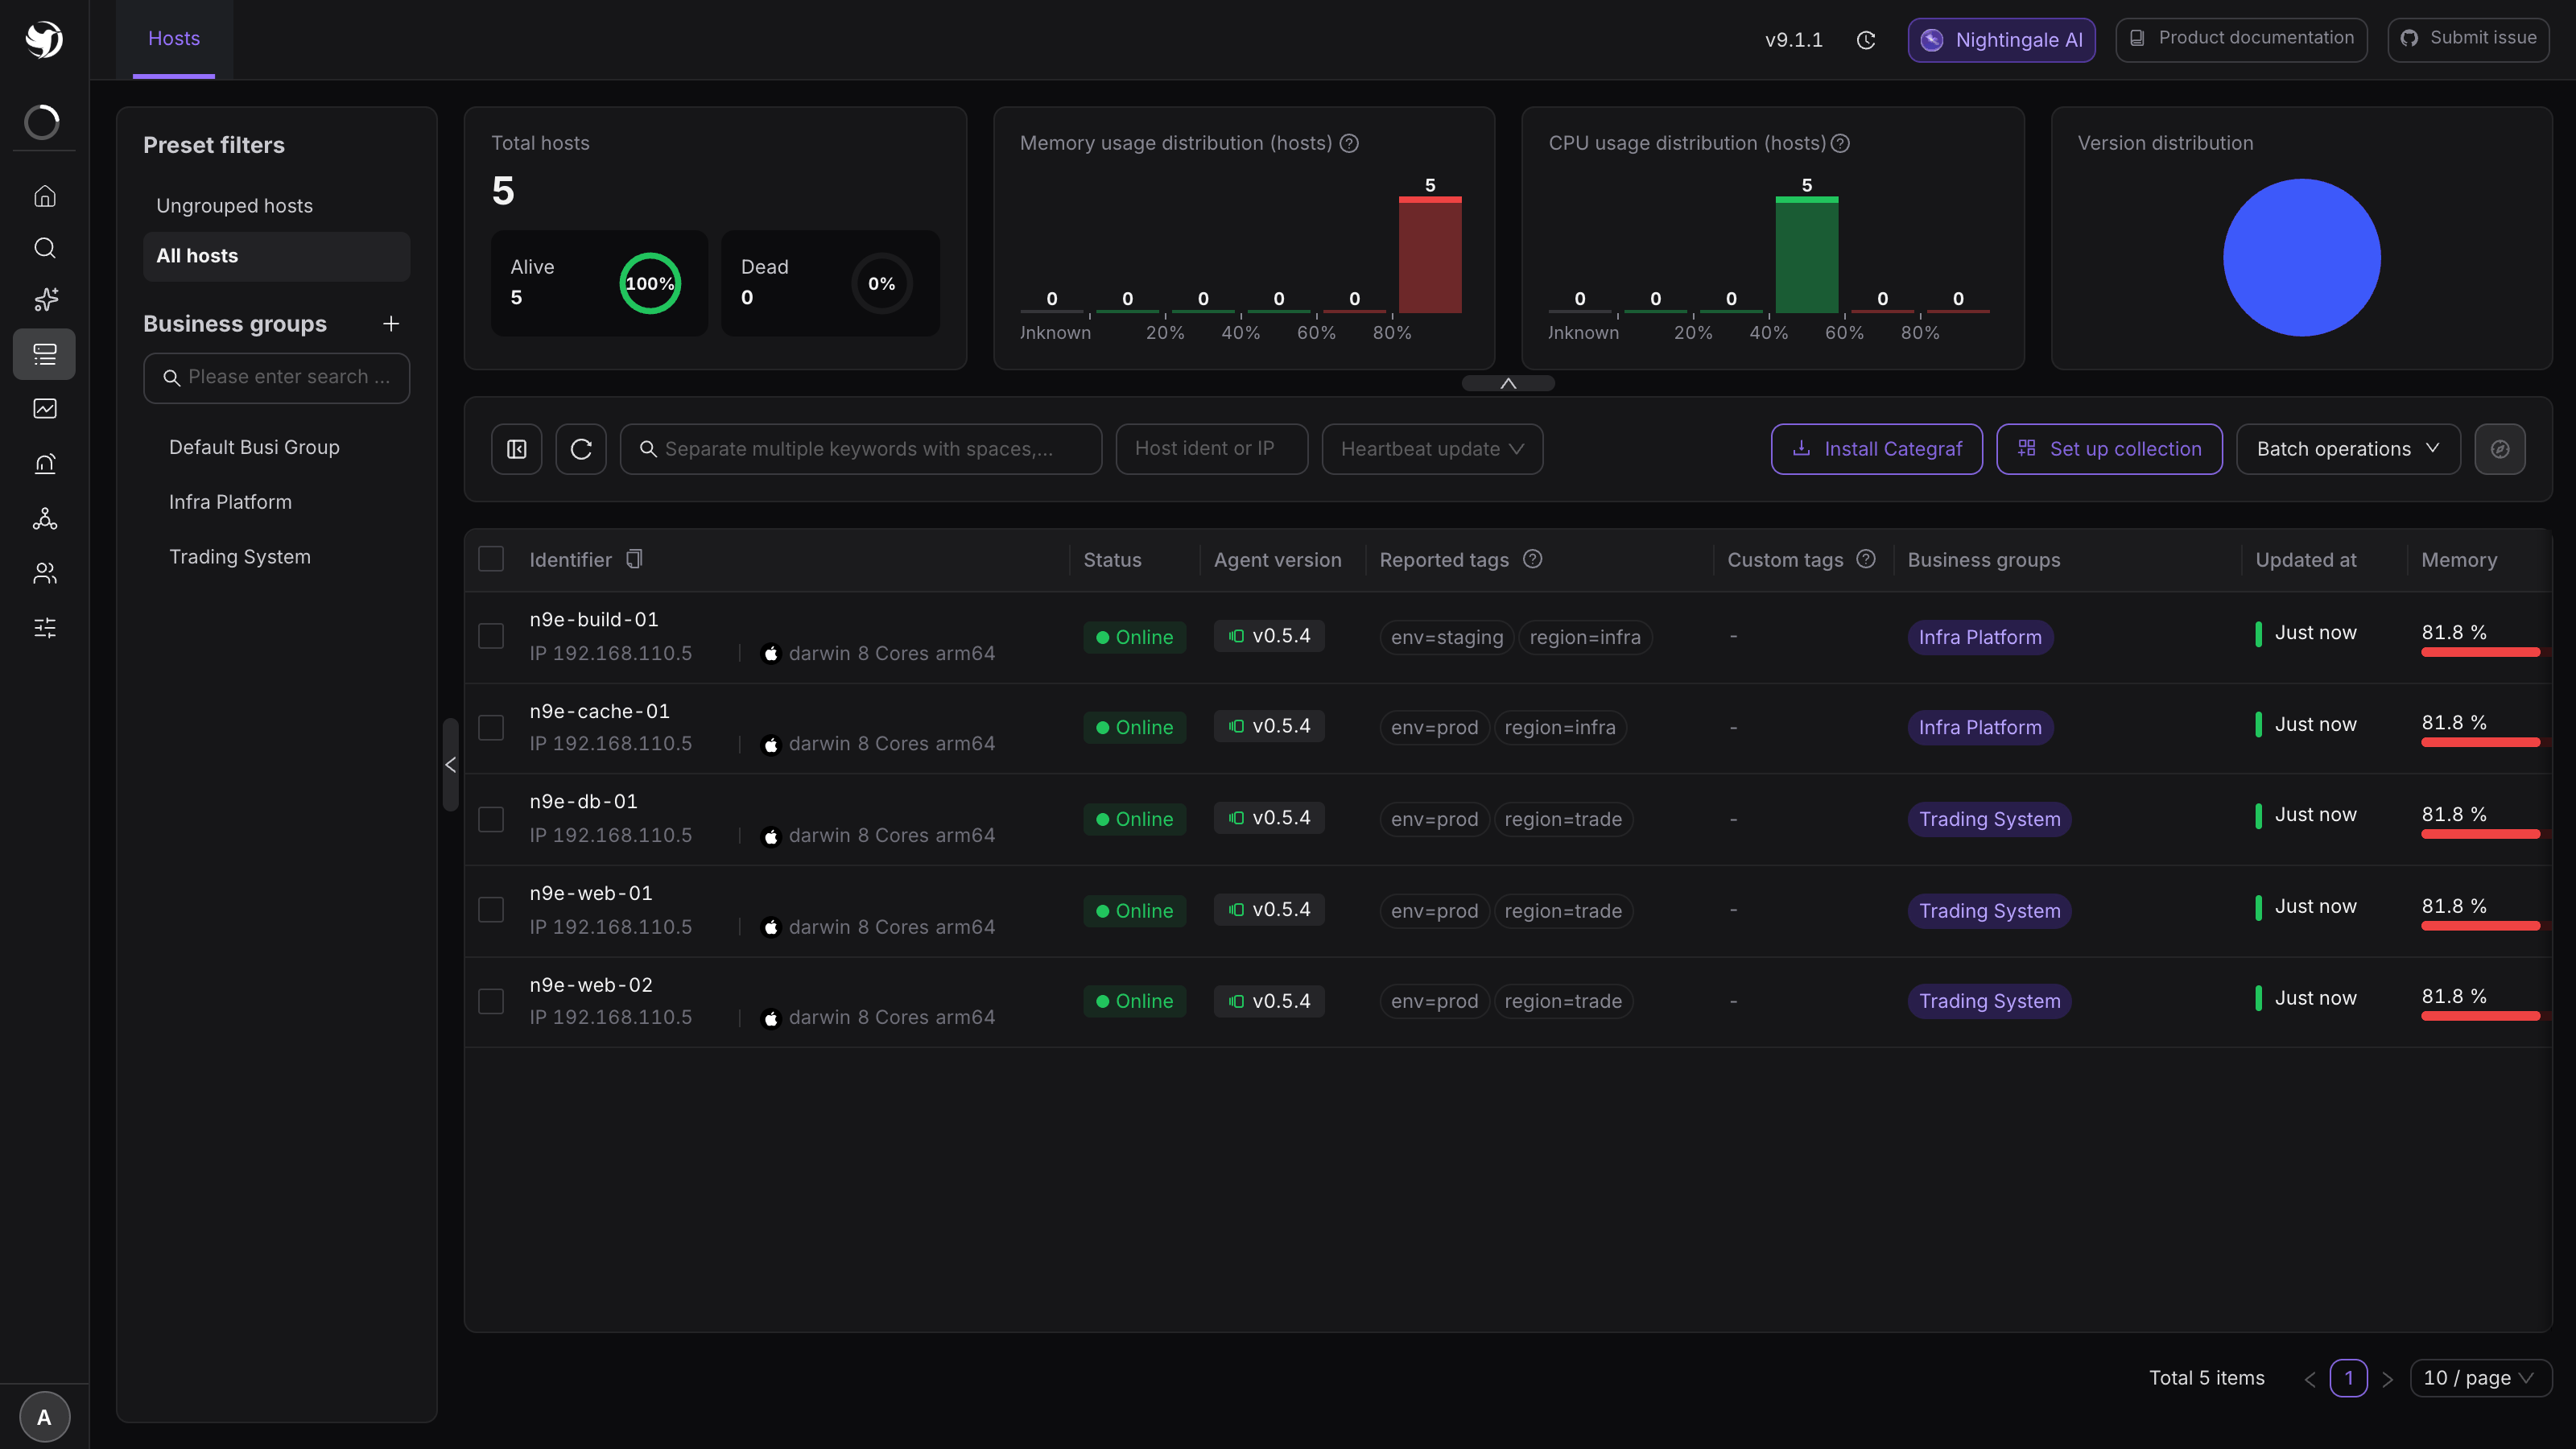This screenshot has width=2576, height=1449.
Task: Open the 10 / page size dropdown
Action: pos(2481,1378)
